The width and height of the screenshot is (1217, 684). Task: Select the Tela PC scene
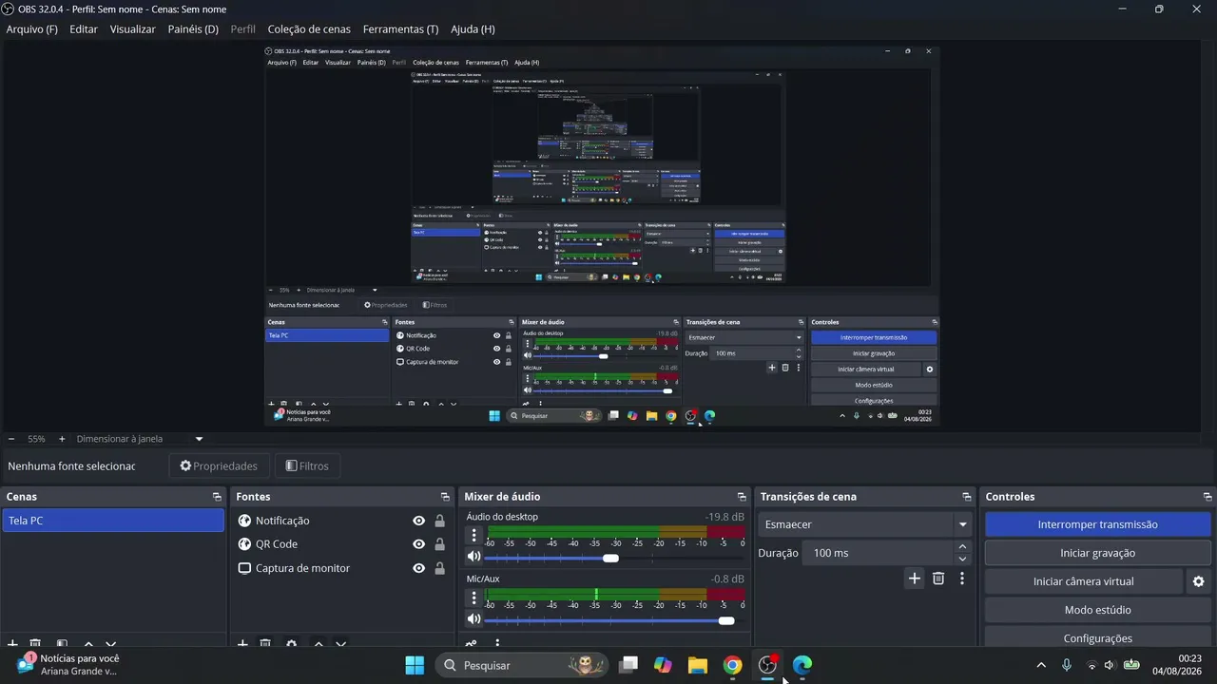[x=113, y=521]
